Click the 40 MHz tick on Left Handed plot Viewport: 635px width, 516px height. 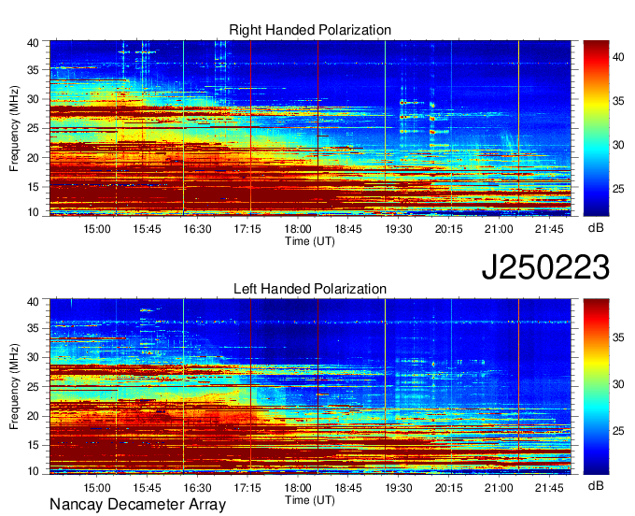[33, 302]
